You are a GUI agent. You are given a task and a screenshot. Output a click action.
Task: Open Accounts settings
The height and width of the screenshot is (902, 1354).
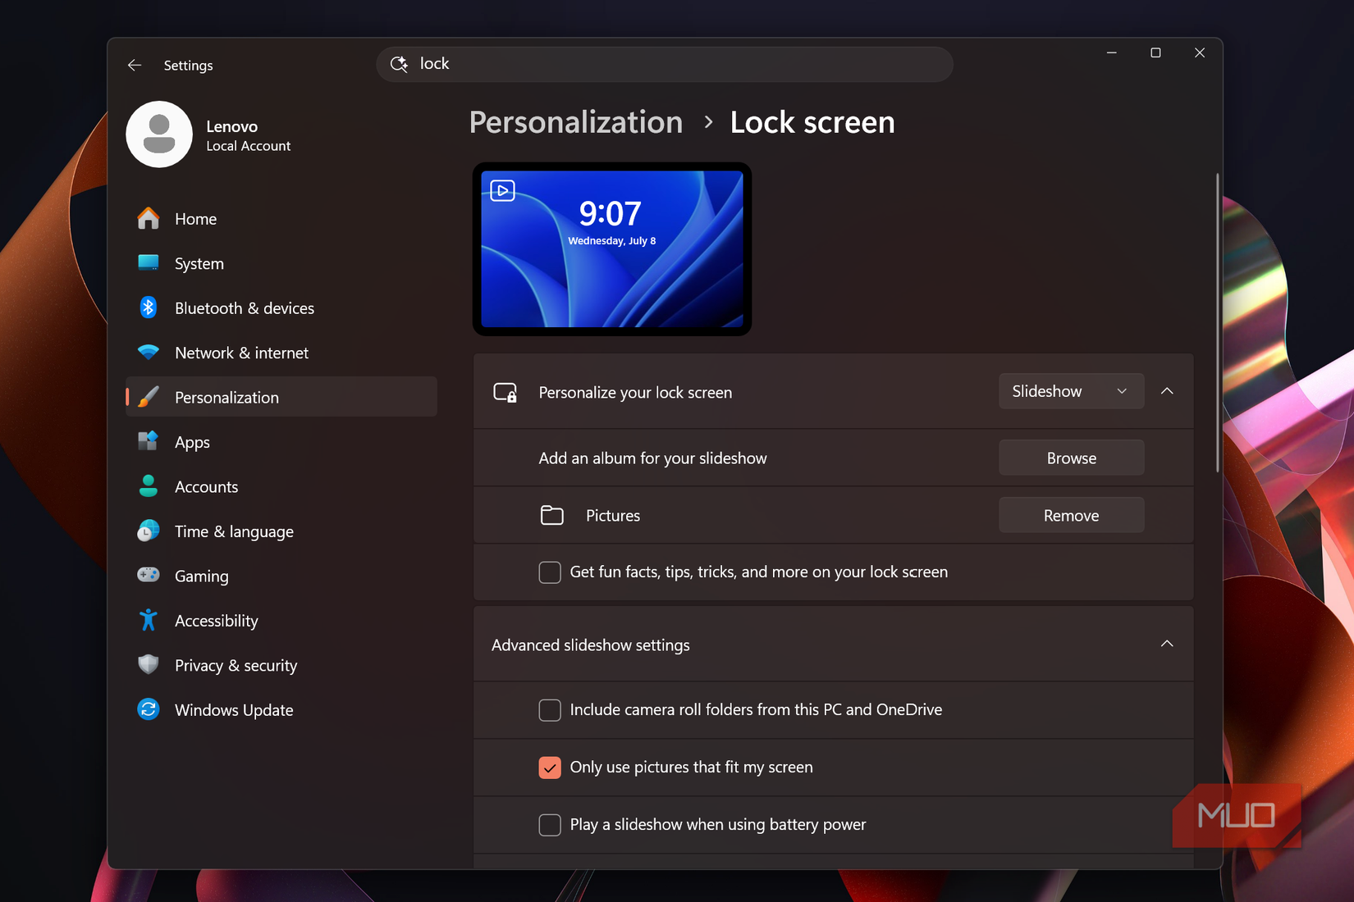[x=281, y=486]
